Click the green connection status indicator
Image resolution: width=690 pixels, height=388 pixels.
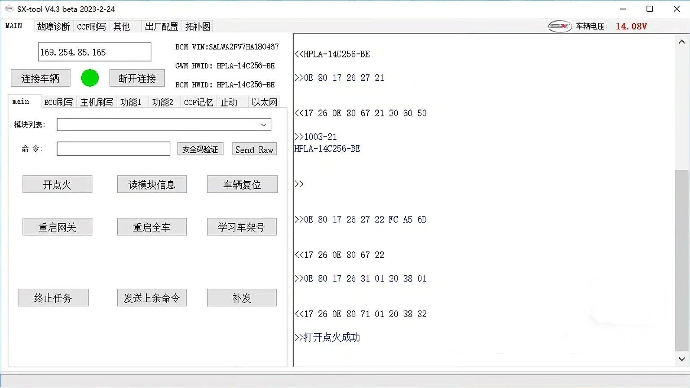90,78
